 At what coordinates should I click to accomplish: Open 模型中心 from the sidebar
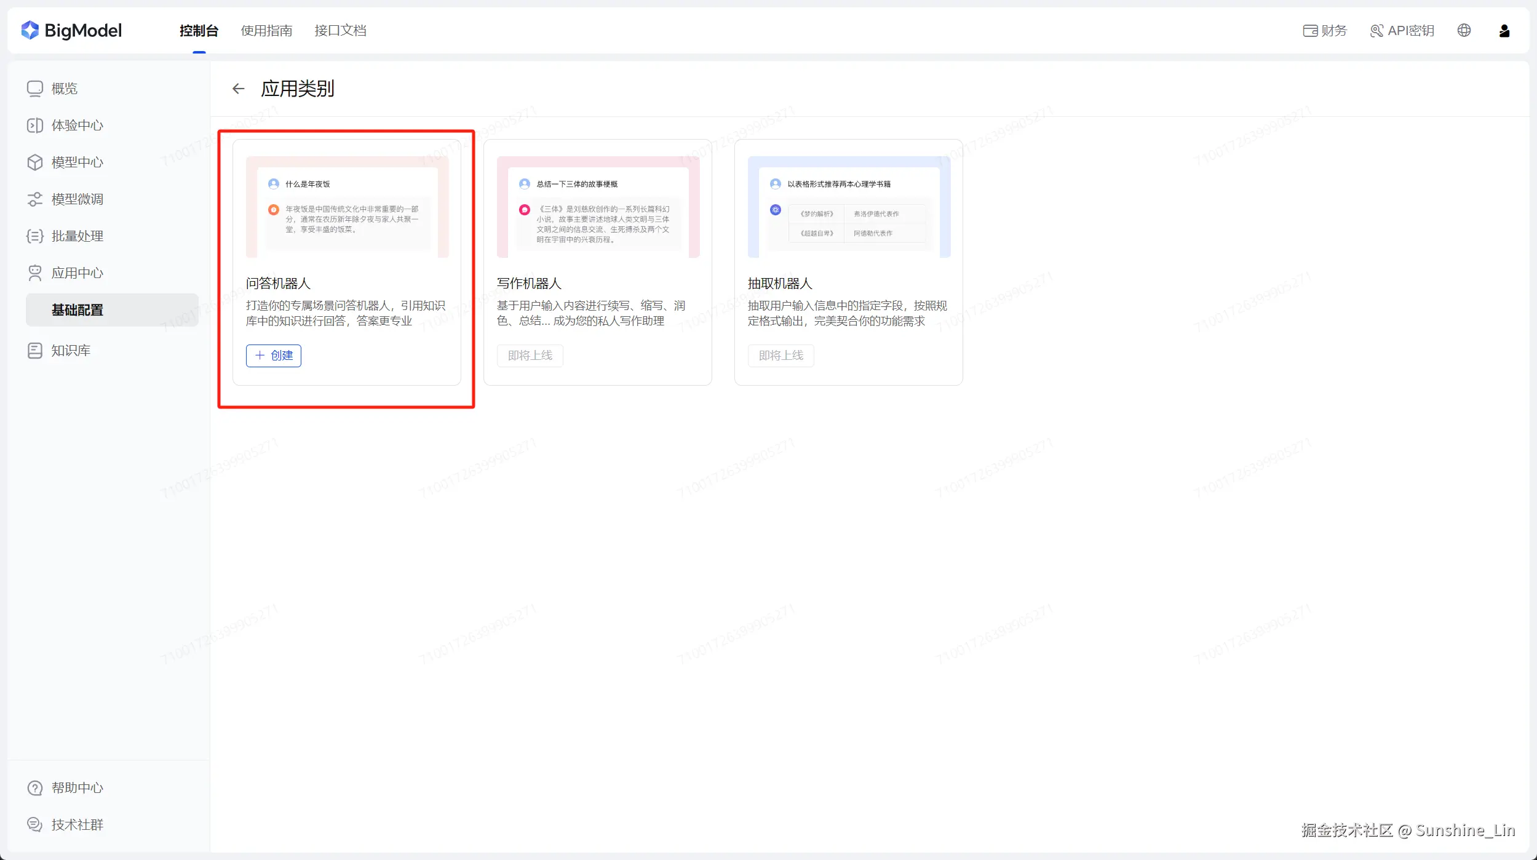[x=77, y=162]
